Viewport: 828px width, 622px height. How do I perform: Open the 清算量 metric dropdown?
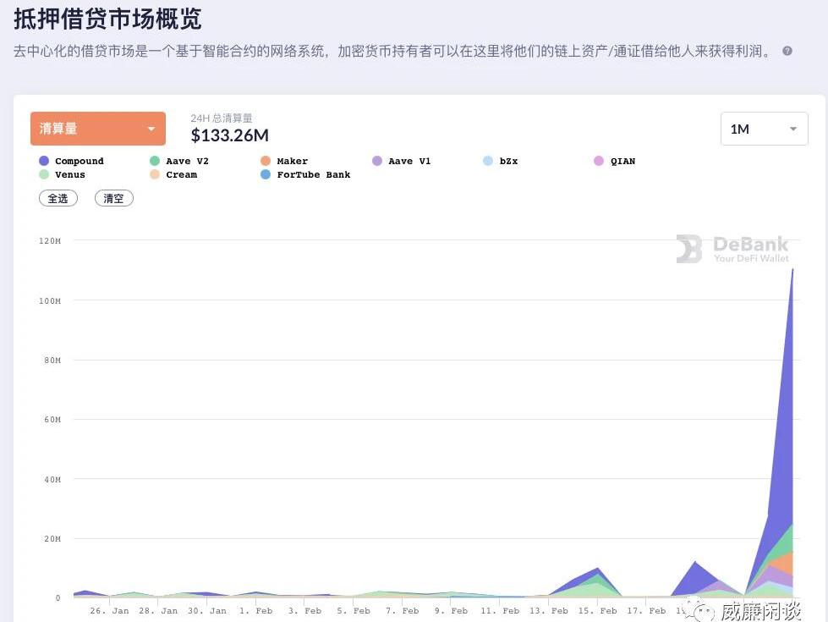pos(97,129)
